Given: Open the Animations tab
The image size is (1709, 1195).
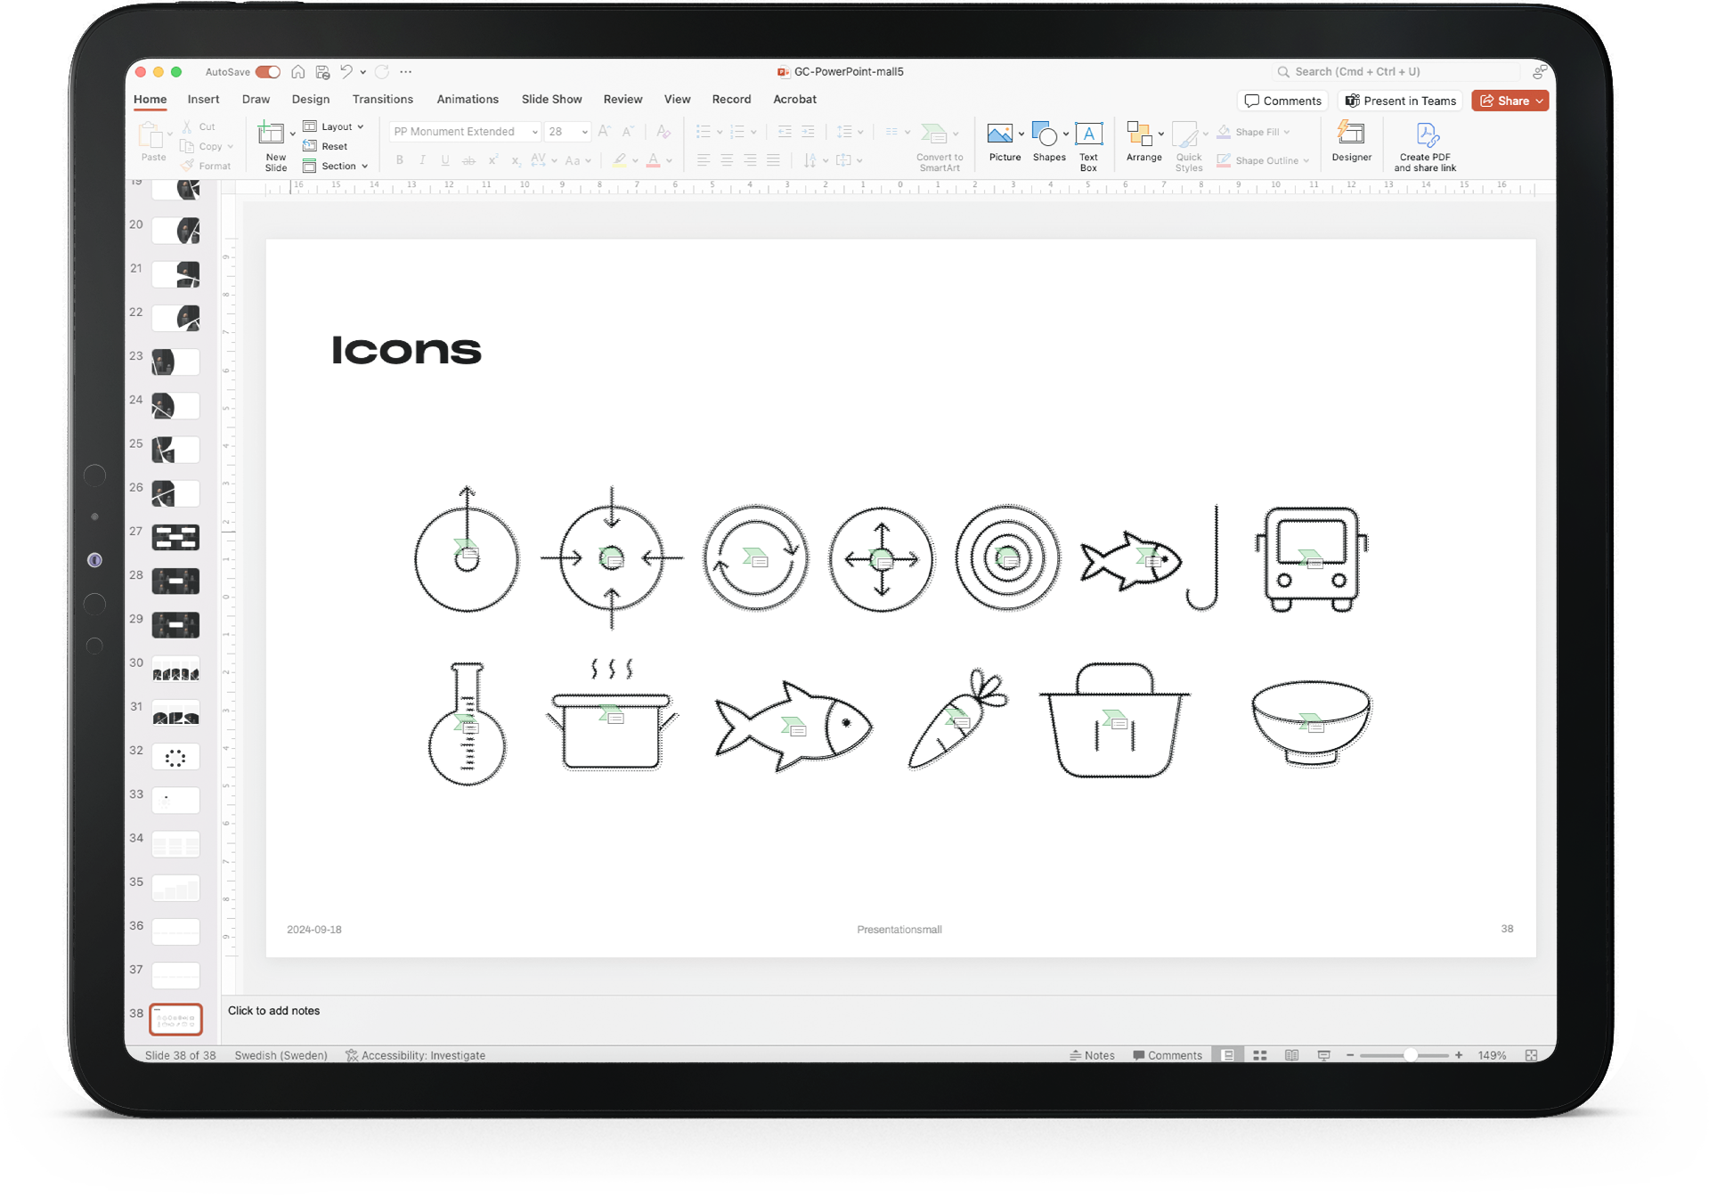Looking at the screenshot, I should (468, 99).
